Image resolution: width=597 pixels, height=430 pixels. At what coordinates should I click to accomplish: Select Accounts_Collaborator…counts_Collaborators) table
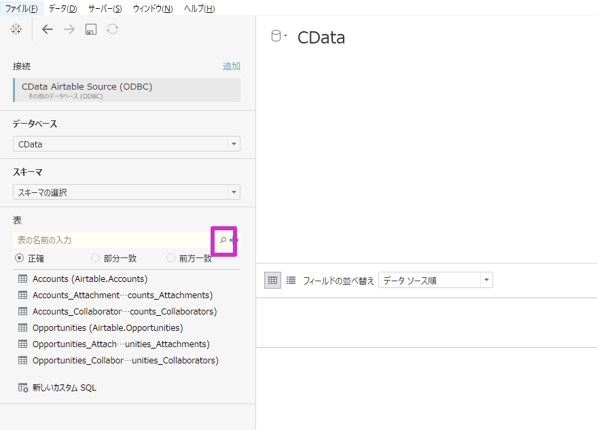click(x=124, y=312)
